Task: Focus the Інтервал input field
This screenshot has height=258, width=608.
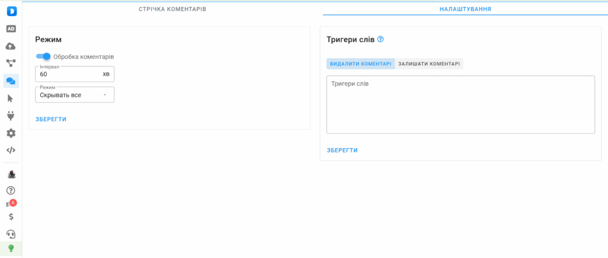Action: [x=75, y=74]
